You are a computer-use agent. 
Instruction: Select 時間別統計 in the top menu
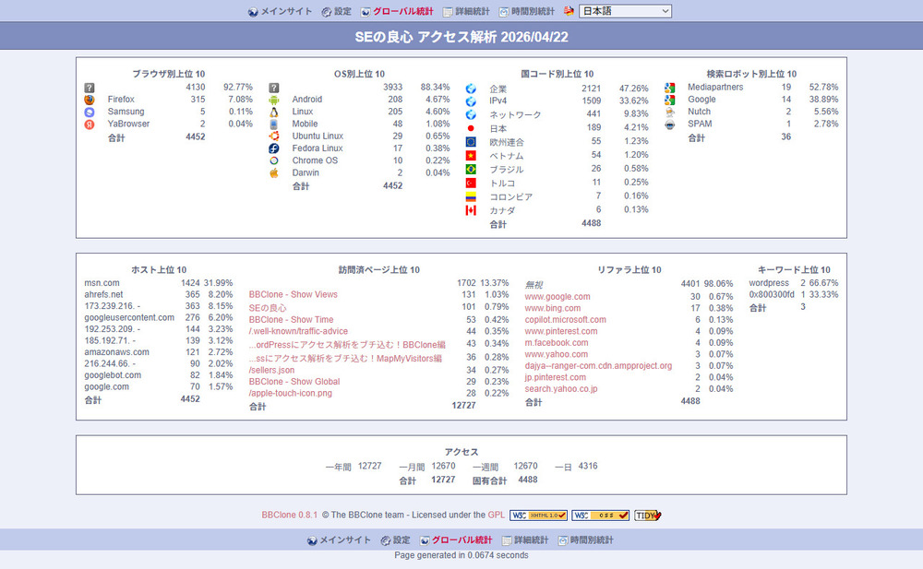click(x=532, y=12)
